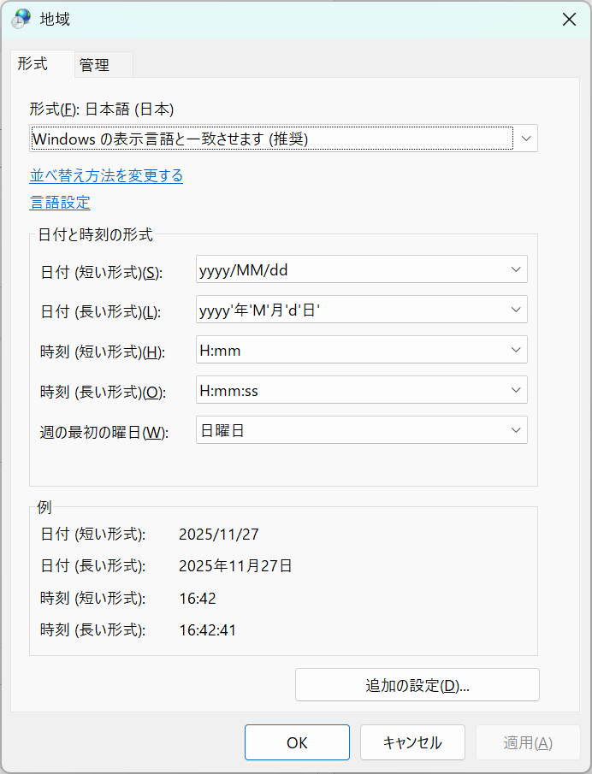Click the キャンセル button
Screen dimensions: 592x774
pyautogui.click(x=412, y=742)
